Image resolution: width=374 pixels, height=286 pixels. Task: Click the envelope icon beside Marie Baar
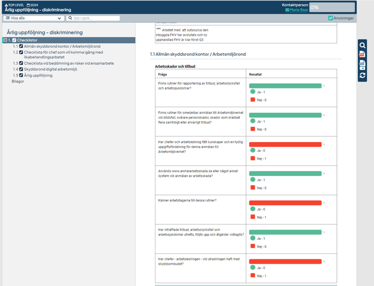coord(287,10)
